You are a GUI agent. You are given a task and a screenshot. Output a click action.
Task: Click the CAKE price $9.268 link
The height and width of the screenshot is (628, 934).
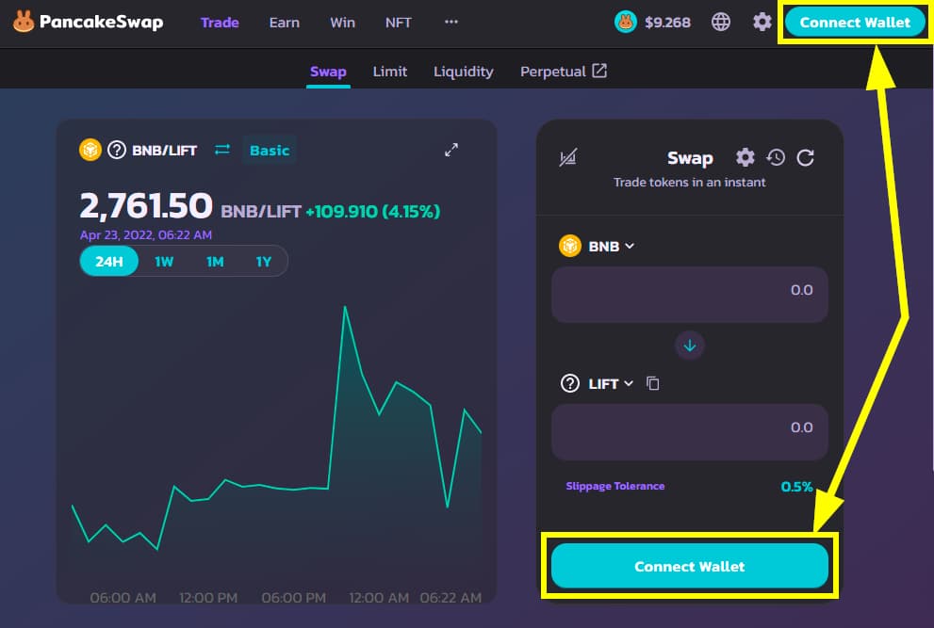tap(653, 23)
